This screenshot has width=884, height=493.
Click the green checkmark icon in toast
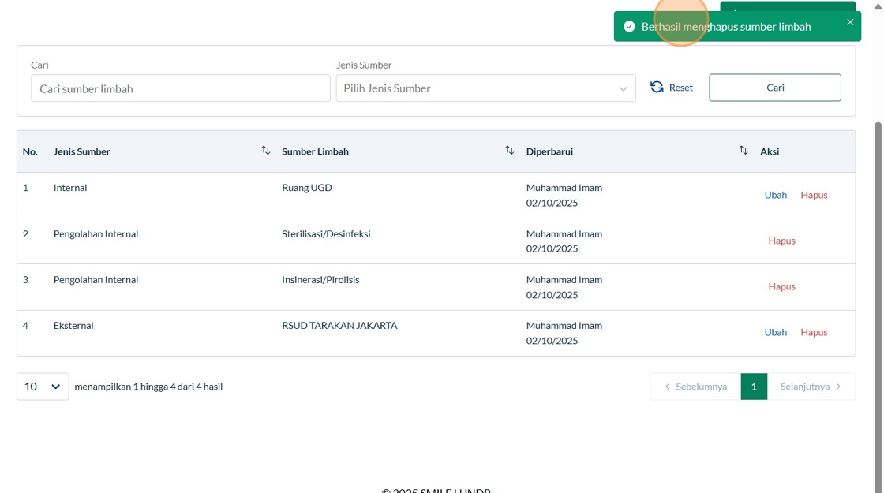pyautogui.click(x=629, y=27)
